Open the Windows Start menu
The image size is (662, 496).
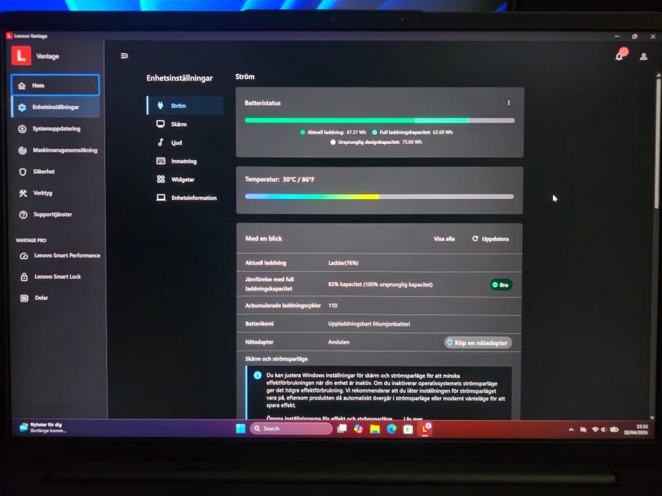[241, 428]
